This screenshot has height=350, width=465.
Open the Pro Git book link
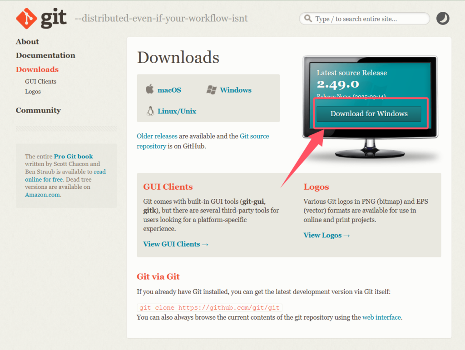(73, 156)
